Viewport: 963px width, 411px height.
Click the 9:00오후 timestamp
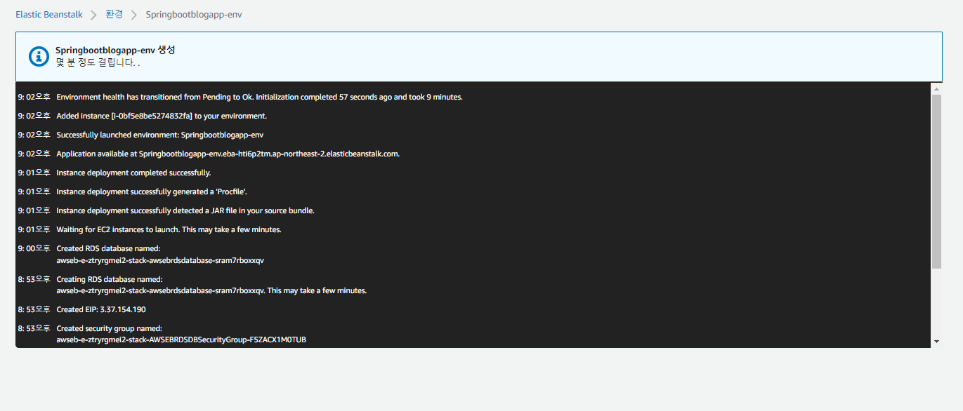34,248
